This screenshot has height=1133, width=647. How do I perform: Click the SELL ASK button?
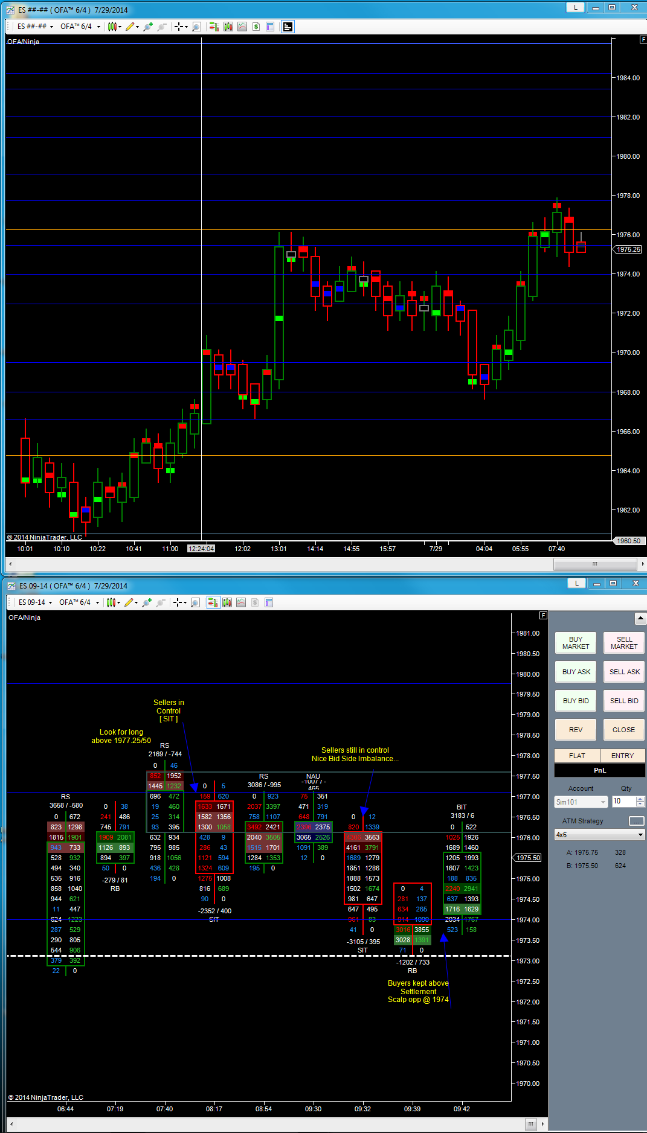[x=624, y=672]
